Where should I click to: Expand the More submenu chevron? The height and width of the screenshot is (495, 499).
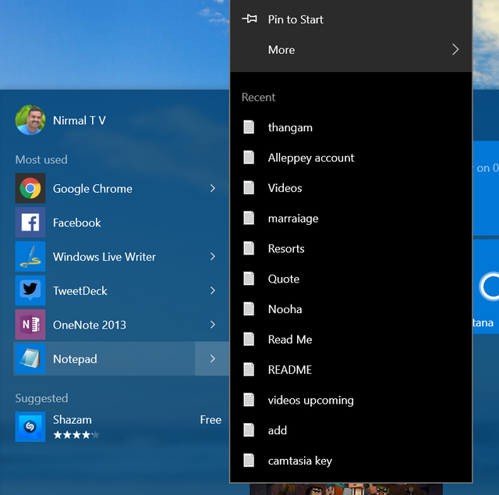tap(455, 49)
